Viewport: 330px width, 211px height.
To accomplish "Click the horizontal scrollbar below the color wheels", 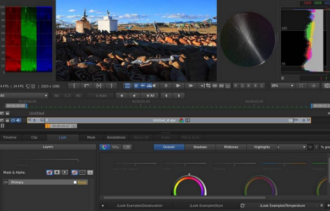I will coord(185,198).
